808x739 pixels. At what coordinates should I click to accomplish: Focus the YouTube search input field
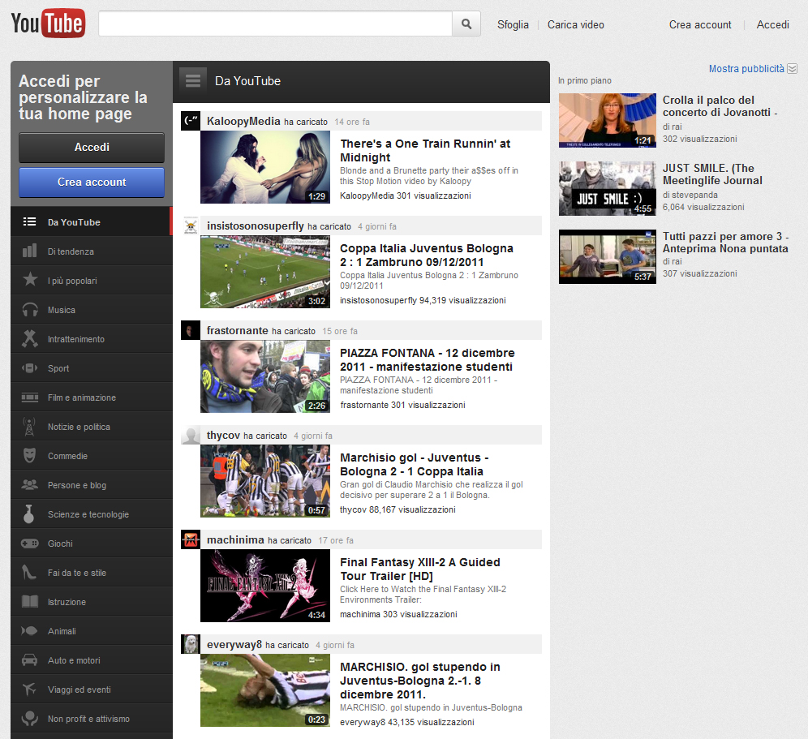[275, 24]
